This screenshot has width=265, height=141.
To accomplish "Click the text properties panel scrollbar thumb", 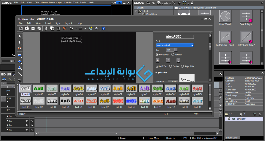I will (210, 47).
